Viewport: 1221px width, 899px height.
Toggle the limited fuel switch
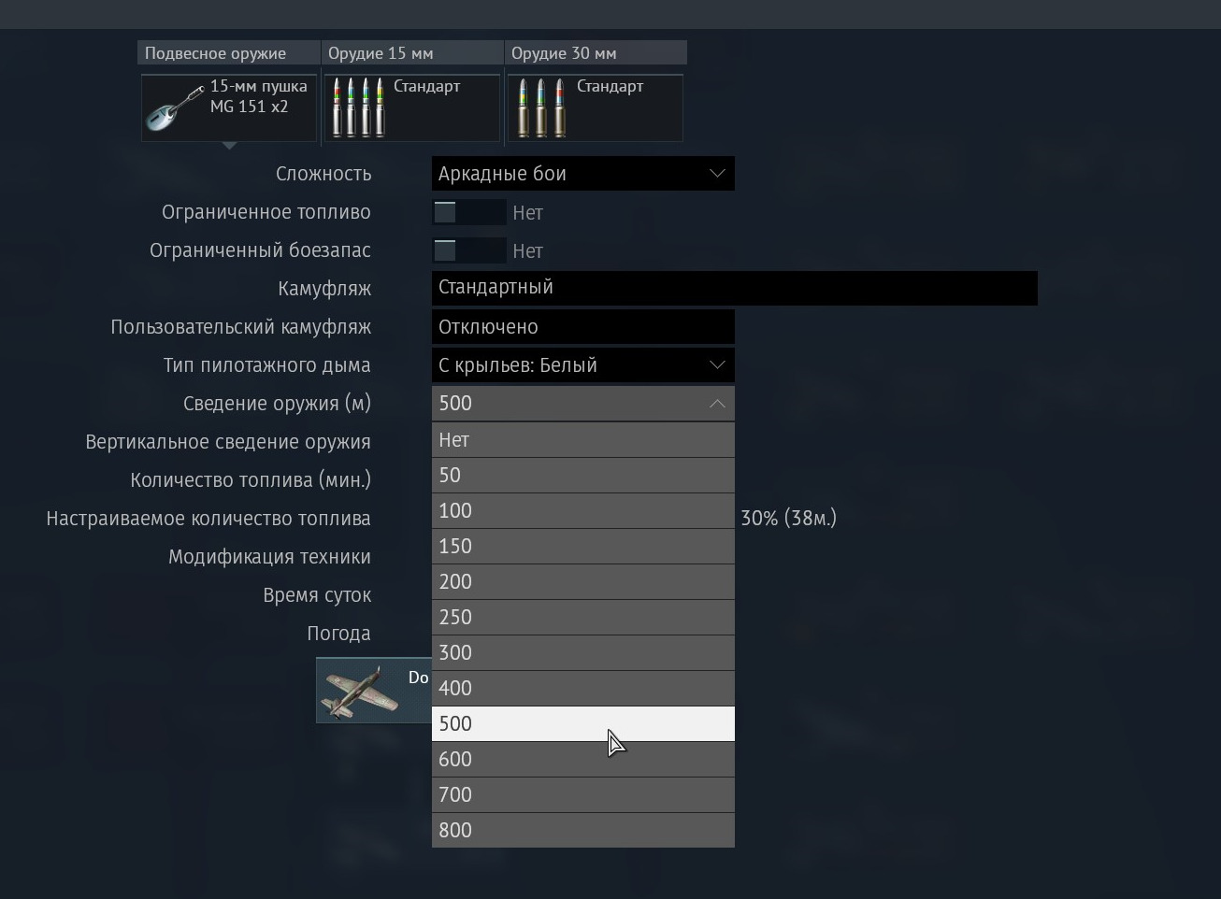[x=468, y=212]
